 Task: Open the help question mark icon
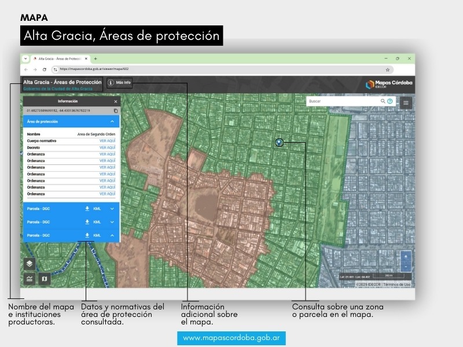[x=390, y=101]
